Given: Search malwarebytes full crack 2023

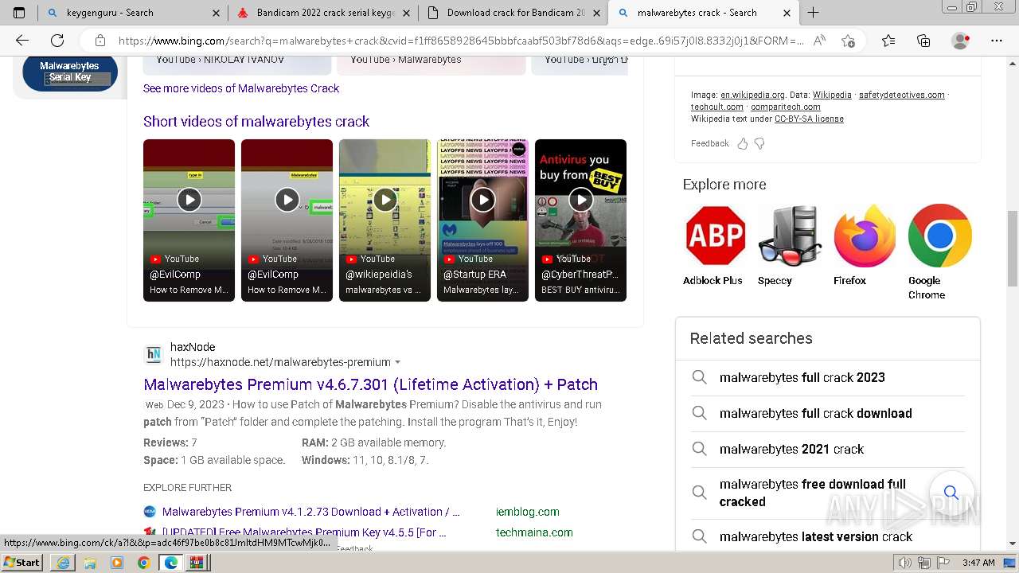Looking at the screenshot, I should click(x=802, y=377).
